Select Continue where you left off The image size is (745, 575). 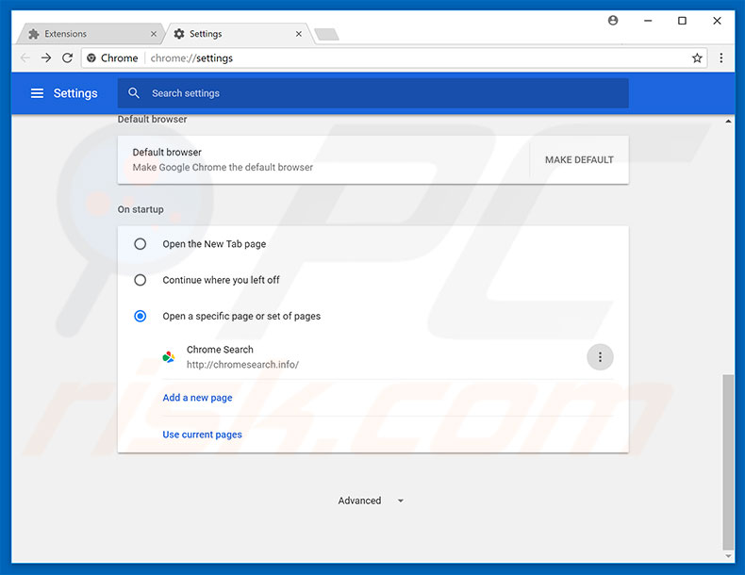[141, 280]
